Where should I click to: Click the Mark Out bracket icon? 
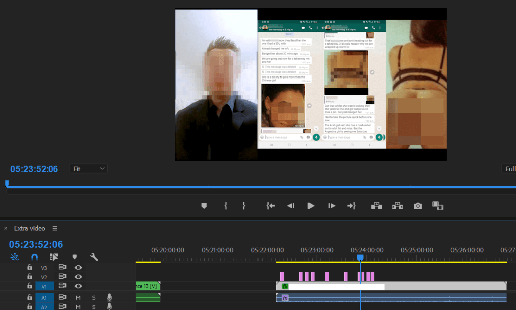(244, 206)
